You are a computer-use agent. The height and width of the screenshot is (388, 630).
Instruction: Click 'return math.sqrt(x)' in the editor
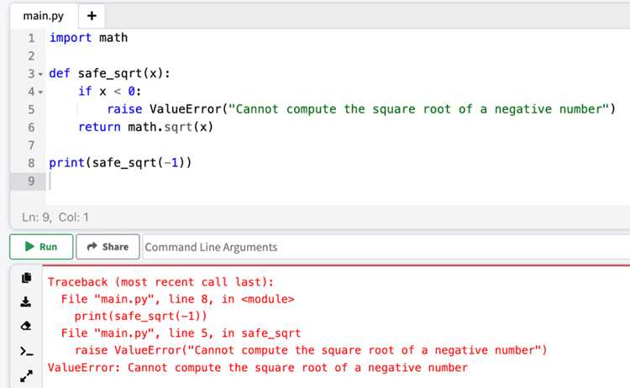click(x=145, y=127)
